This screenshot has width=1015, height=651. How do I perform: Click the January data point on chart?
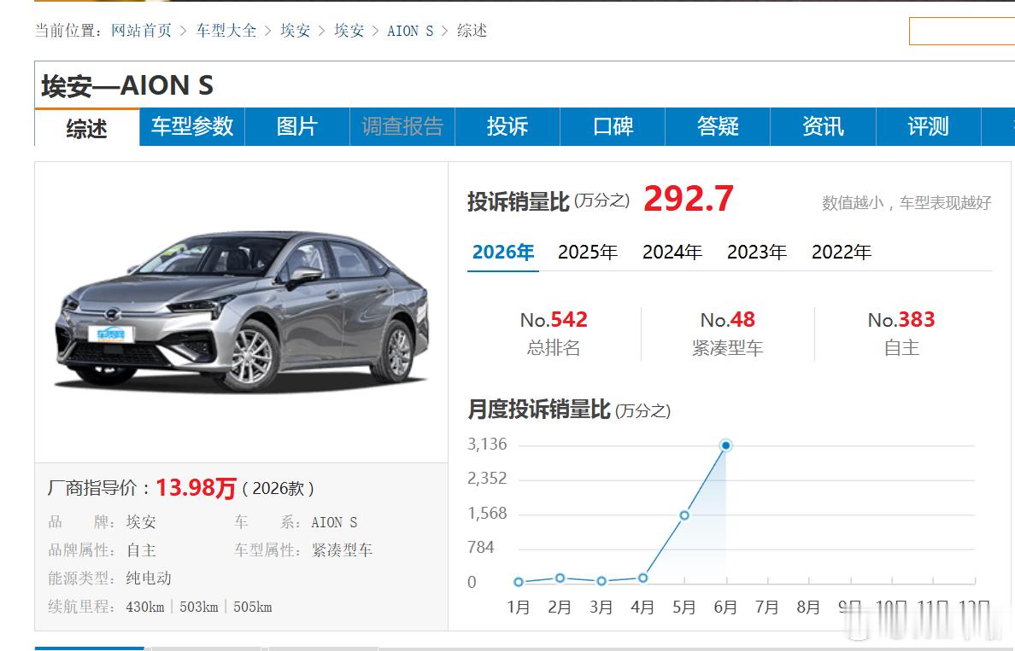click(519, 582)
